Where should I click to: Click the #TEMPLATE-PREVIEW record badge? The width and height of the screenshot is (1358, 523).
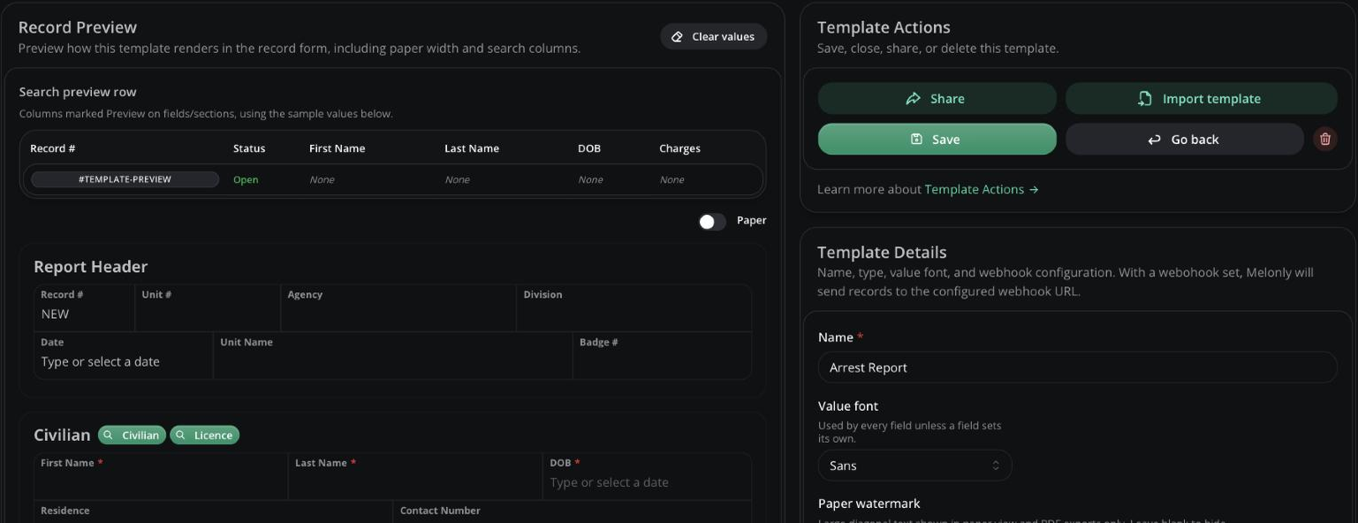(125, 179)
